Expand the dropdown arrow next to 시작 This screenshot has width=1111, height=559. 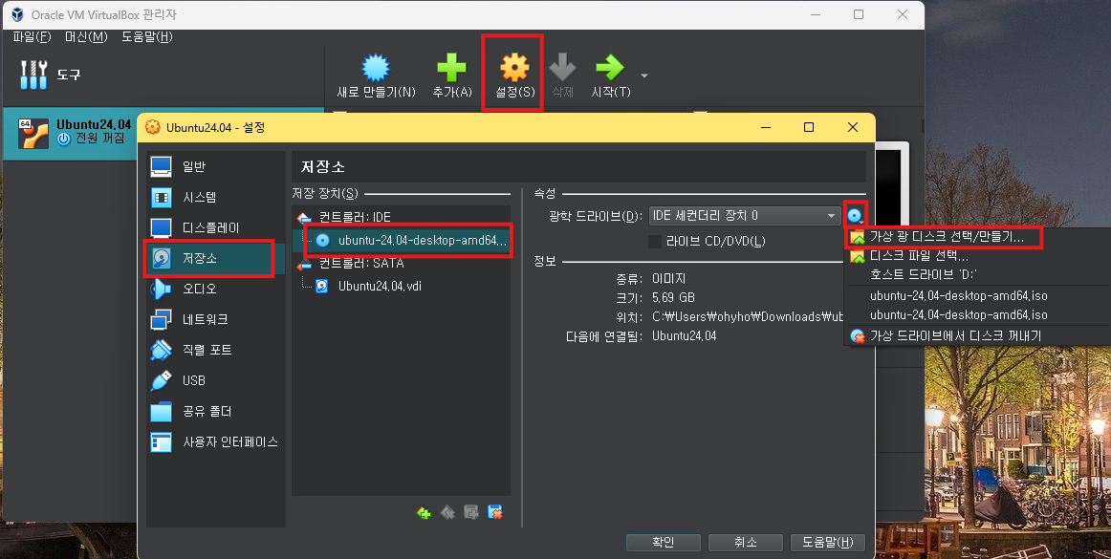point(644,75)
